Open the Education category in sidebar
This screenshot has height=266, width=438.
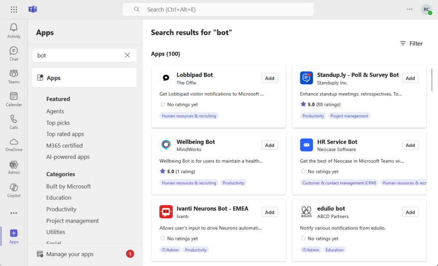point(59,198)
